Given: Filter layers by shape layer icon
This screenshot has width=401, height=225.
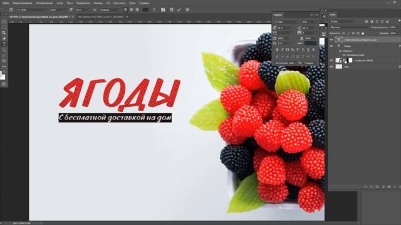Looking at the screenshot, I should point(382,21).
